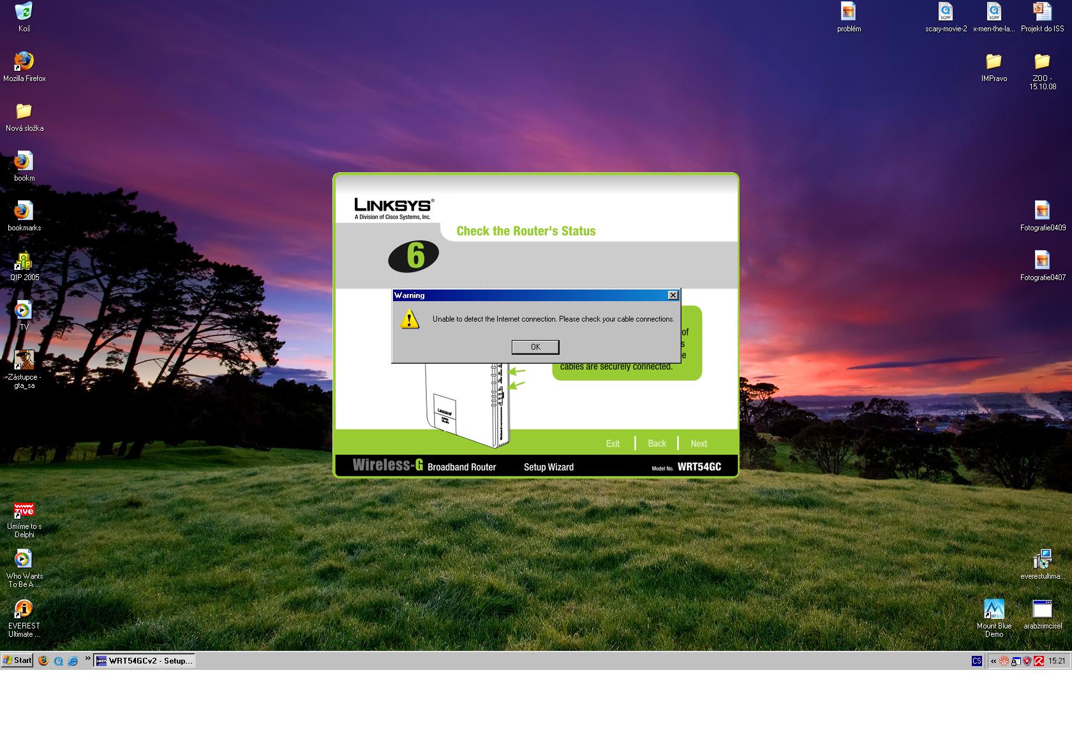Open the Avira red umbrella tray icon
This screenshot has width=1072, height=735.
coord(1039,661)
